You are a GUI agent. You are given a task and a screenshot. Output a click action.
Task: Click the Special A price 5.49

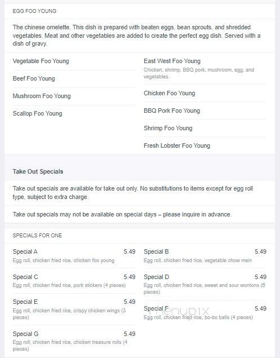click(130, 251)
